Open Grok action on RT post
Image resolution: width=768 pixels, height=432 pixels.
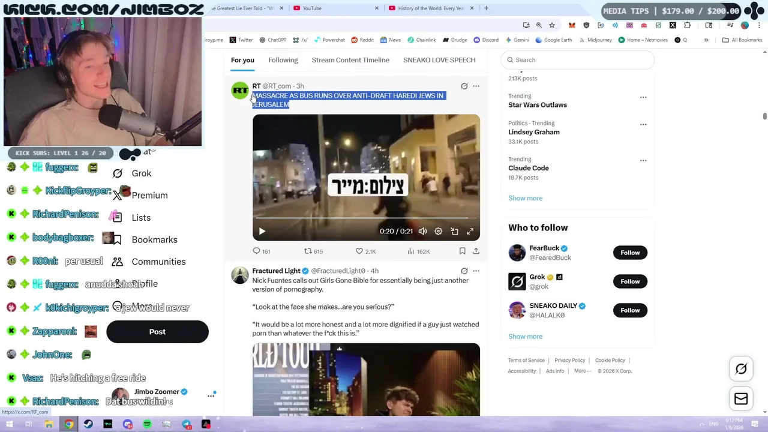point(464,86)
